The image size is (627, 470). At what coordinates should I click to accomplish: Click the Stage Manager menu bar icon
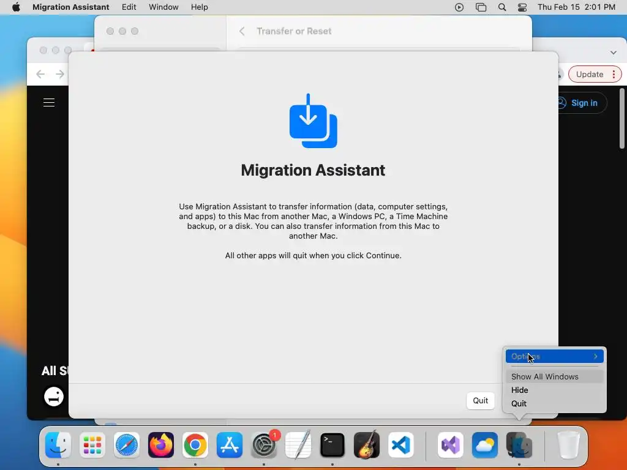tap(481, 7)
